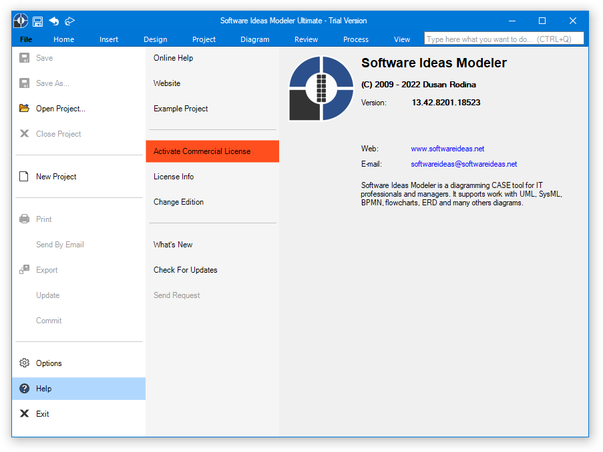Screen dimensions: 603x452
Task: Open Options from the File menu
Action: point(79,363)
